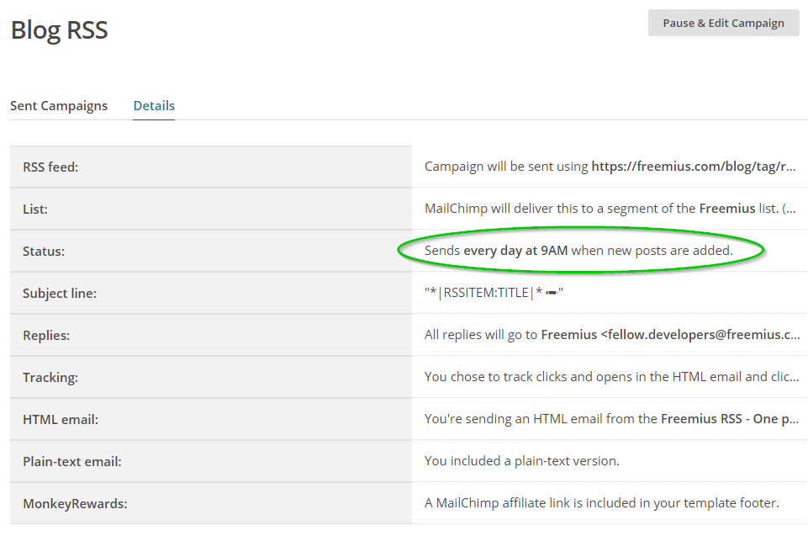Click the Tracking row label
The width and height of the screenshot is (808, 536).
pyautogui.click(x=50, y=377)
